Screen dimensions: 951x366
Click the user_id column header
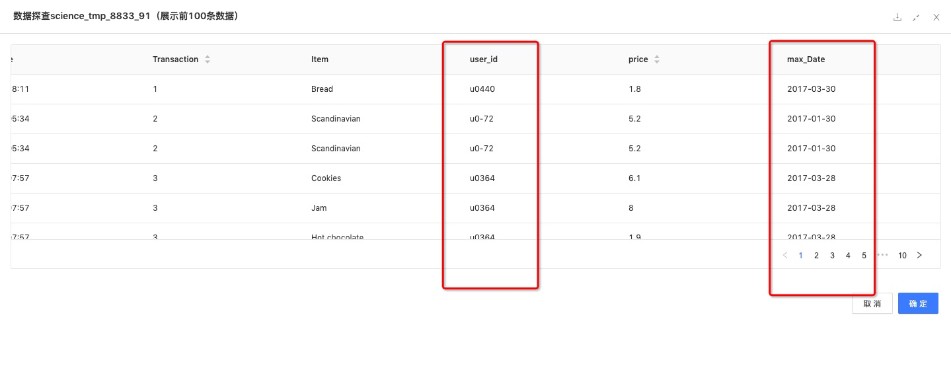(x=484, y=59)
